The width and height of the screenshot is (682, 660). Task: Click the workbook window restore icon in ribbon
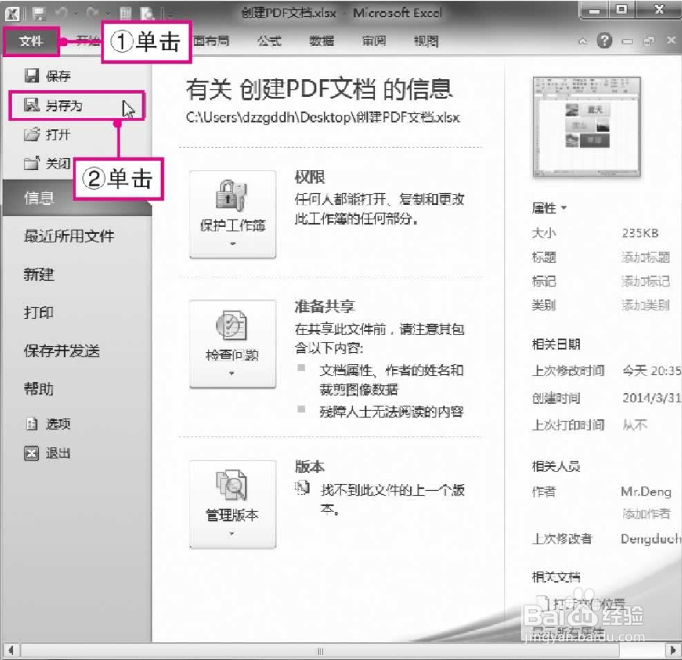coord(649,41)
